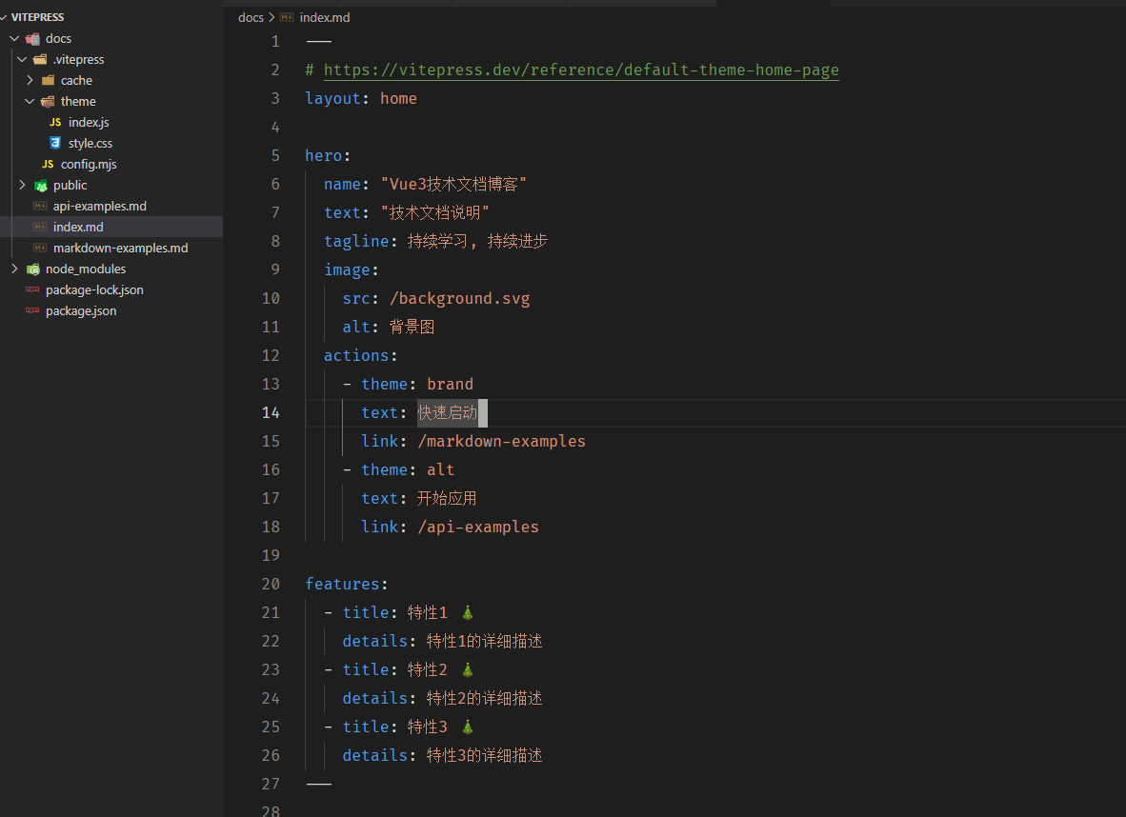Click the tagline value 持续学习，持续进步
The image size is (1126, 817).
477,241
